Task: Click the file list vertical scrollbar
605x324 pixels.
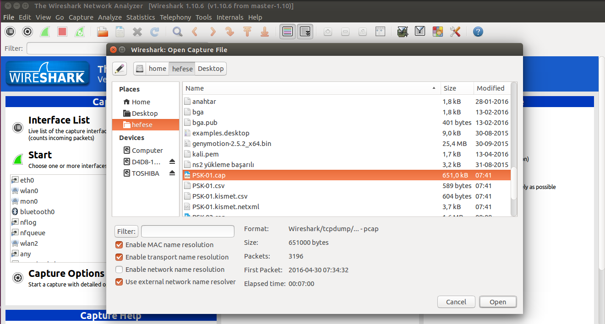Action: tap(514, 183)
